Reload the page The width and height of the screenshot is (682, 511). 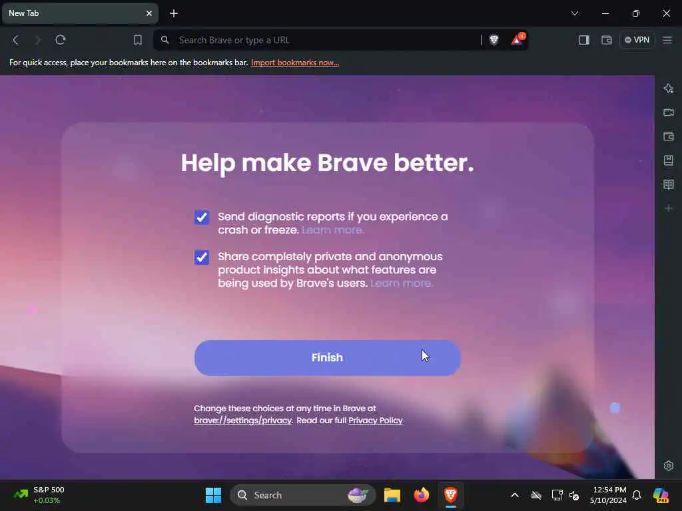pos(61,40)
